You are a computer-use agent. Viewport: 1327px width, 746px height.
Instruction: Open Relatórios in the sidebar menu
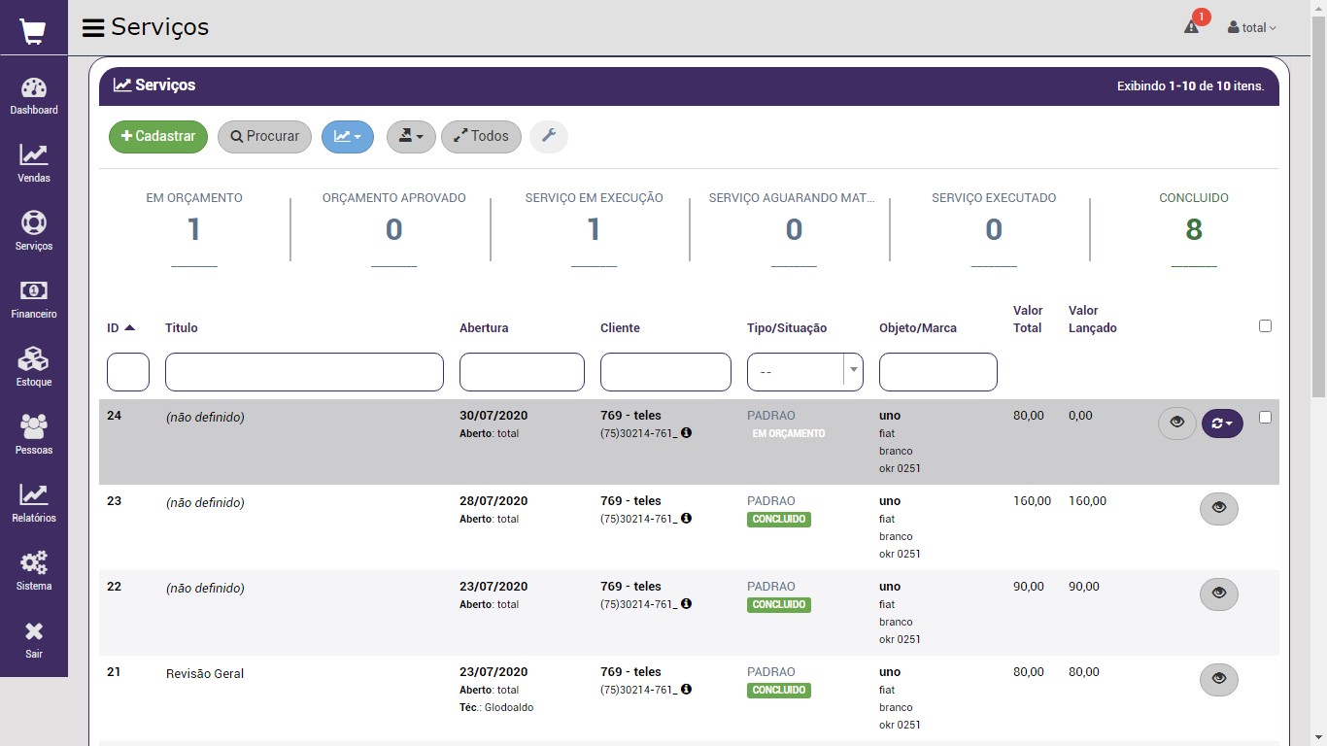[34, 503]
